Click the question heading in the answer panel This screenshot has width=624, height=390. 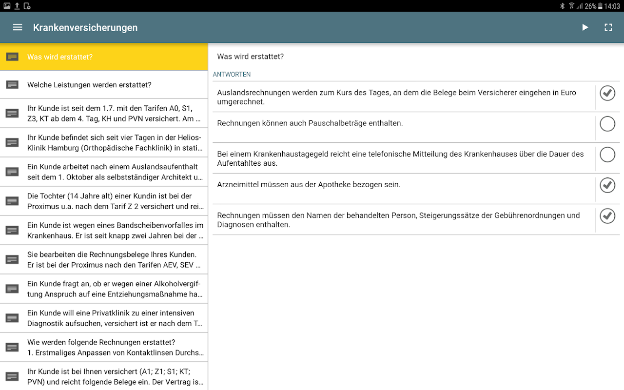pyautogui.click(x=251, y=57)
